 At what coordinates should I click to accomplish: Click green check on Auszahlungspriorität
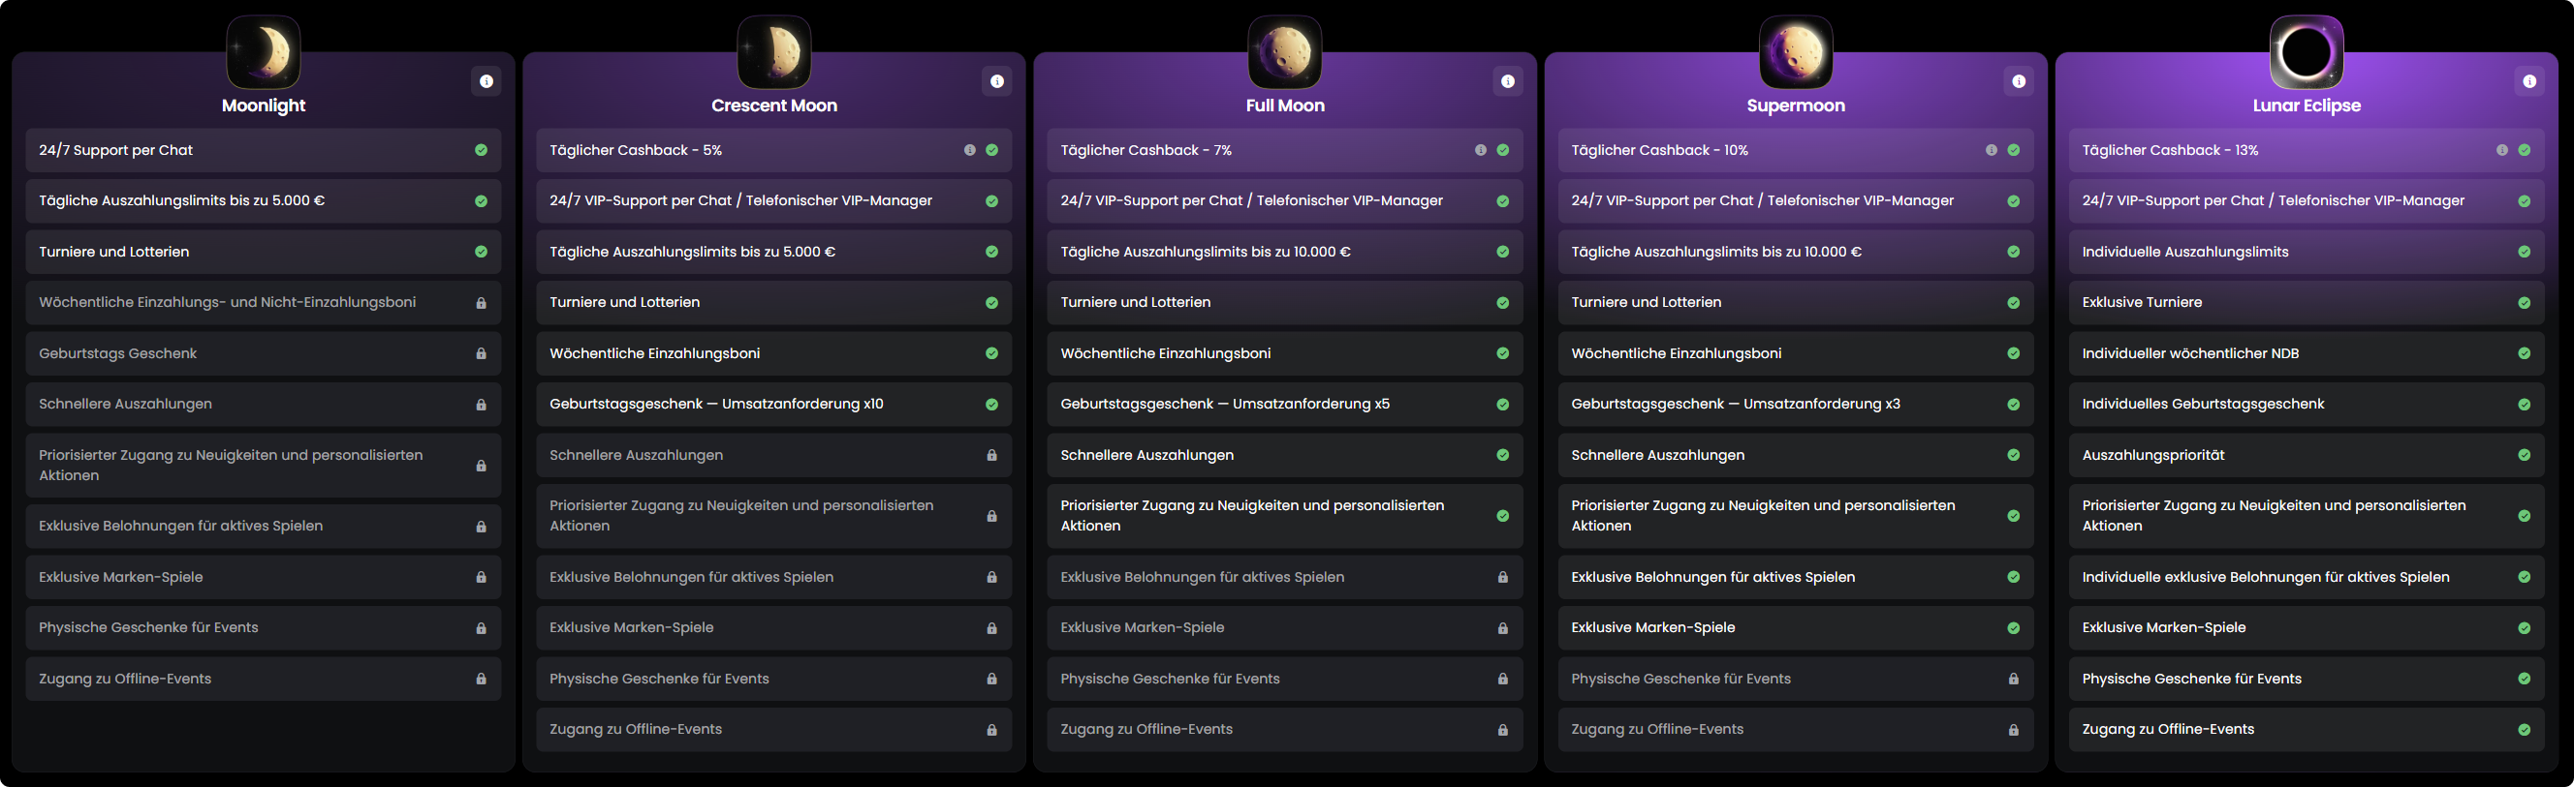2523,456
